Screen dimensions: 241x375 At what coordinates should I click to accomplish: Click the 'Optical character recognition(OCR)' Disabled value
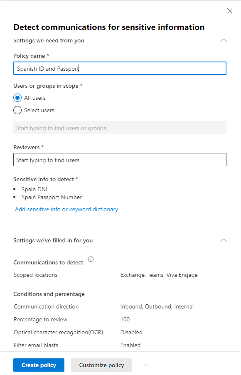click(x=131, y=332)
